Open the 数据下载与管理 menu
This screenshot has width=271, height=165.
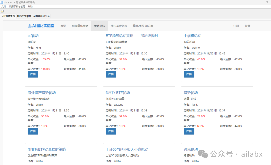click(x=17, y=6)
